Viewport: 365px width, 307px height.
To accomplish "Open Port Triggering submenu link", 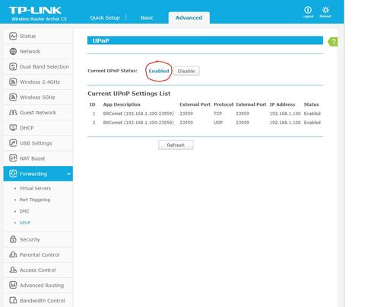I will (35, 200).
